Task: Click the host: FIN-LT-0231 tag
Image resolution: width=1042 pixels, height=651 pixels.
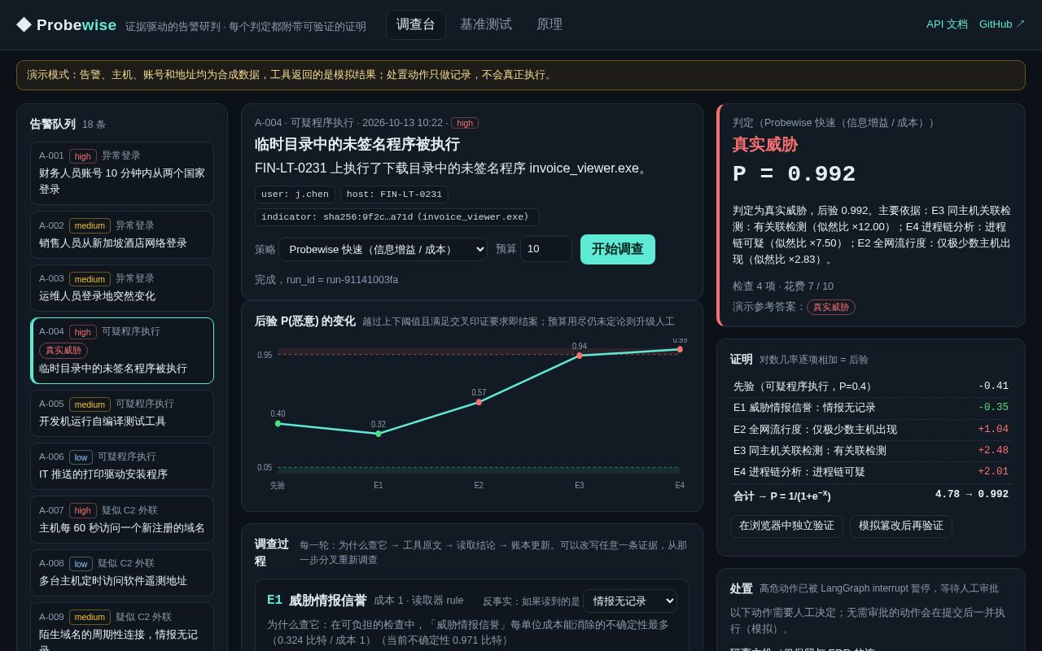Action: coord(394,194)
